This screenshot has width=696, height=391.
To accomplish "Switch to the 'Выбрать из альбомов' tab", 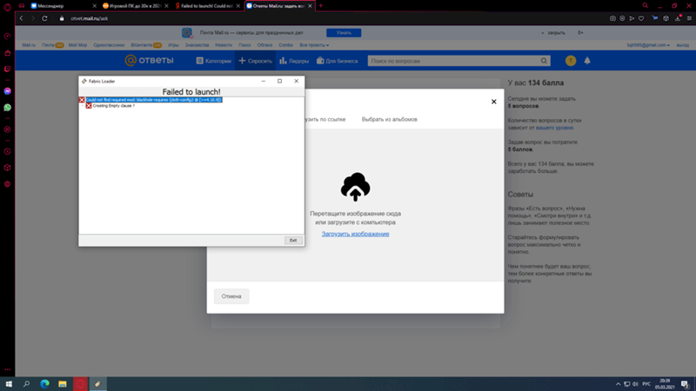I will point(390,119).
